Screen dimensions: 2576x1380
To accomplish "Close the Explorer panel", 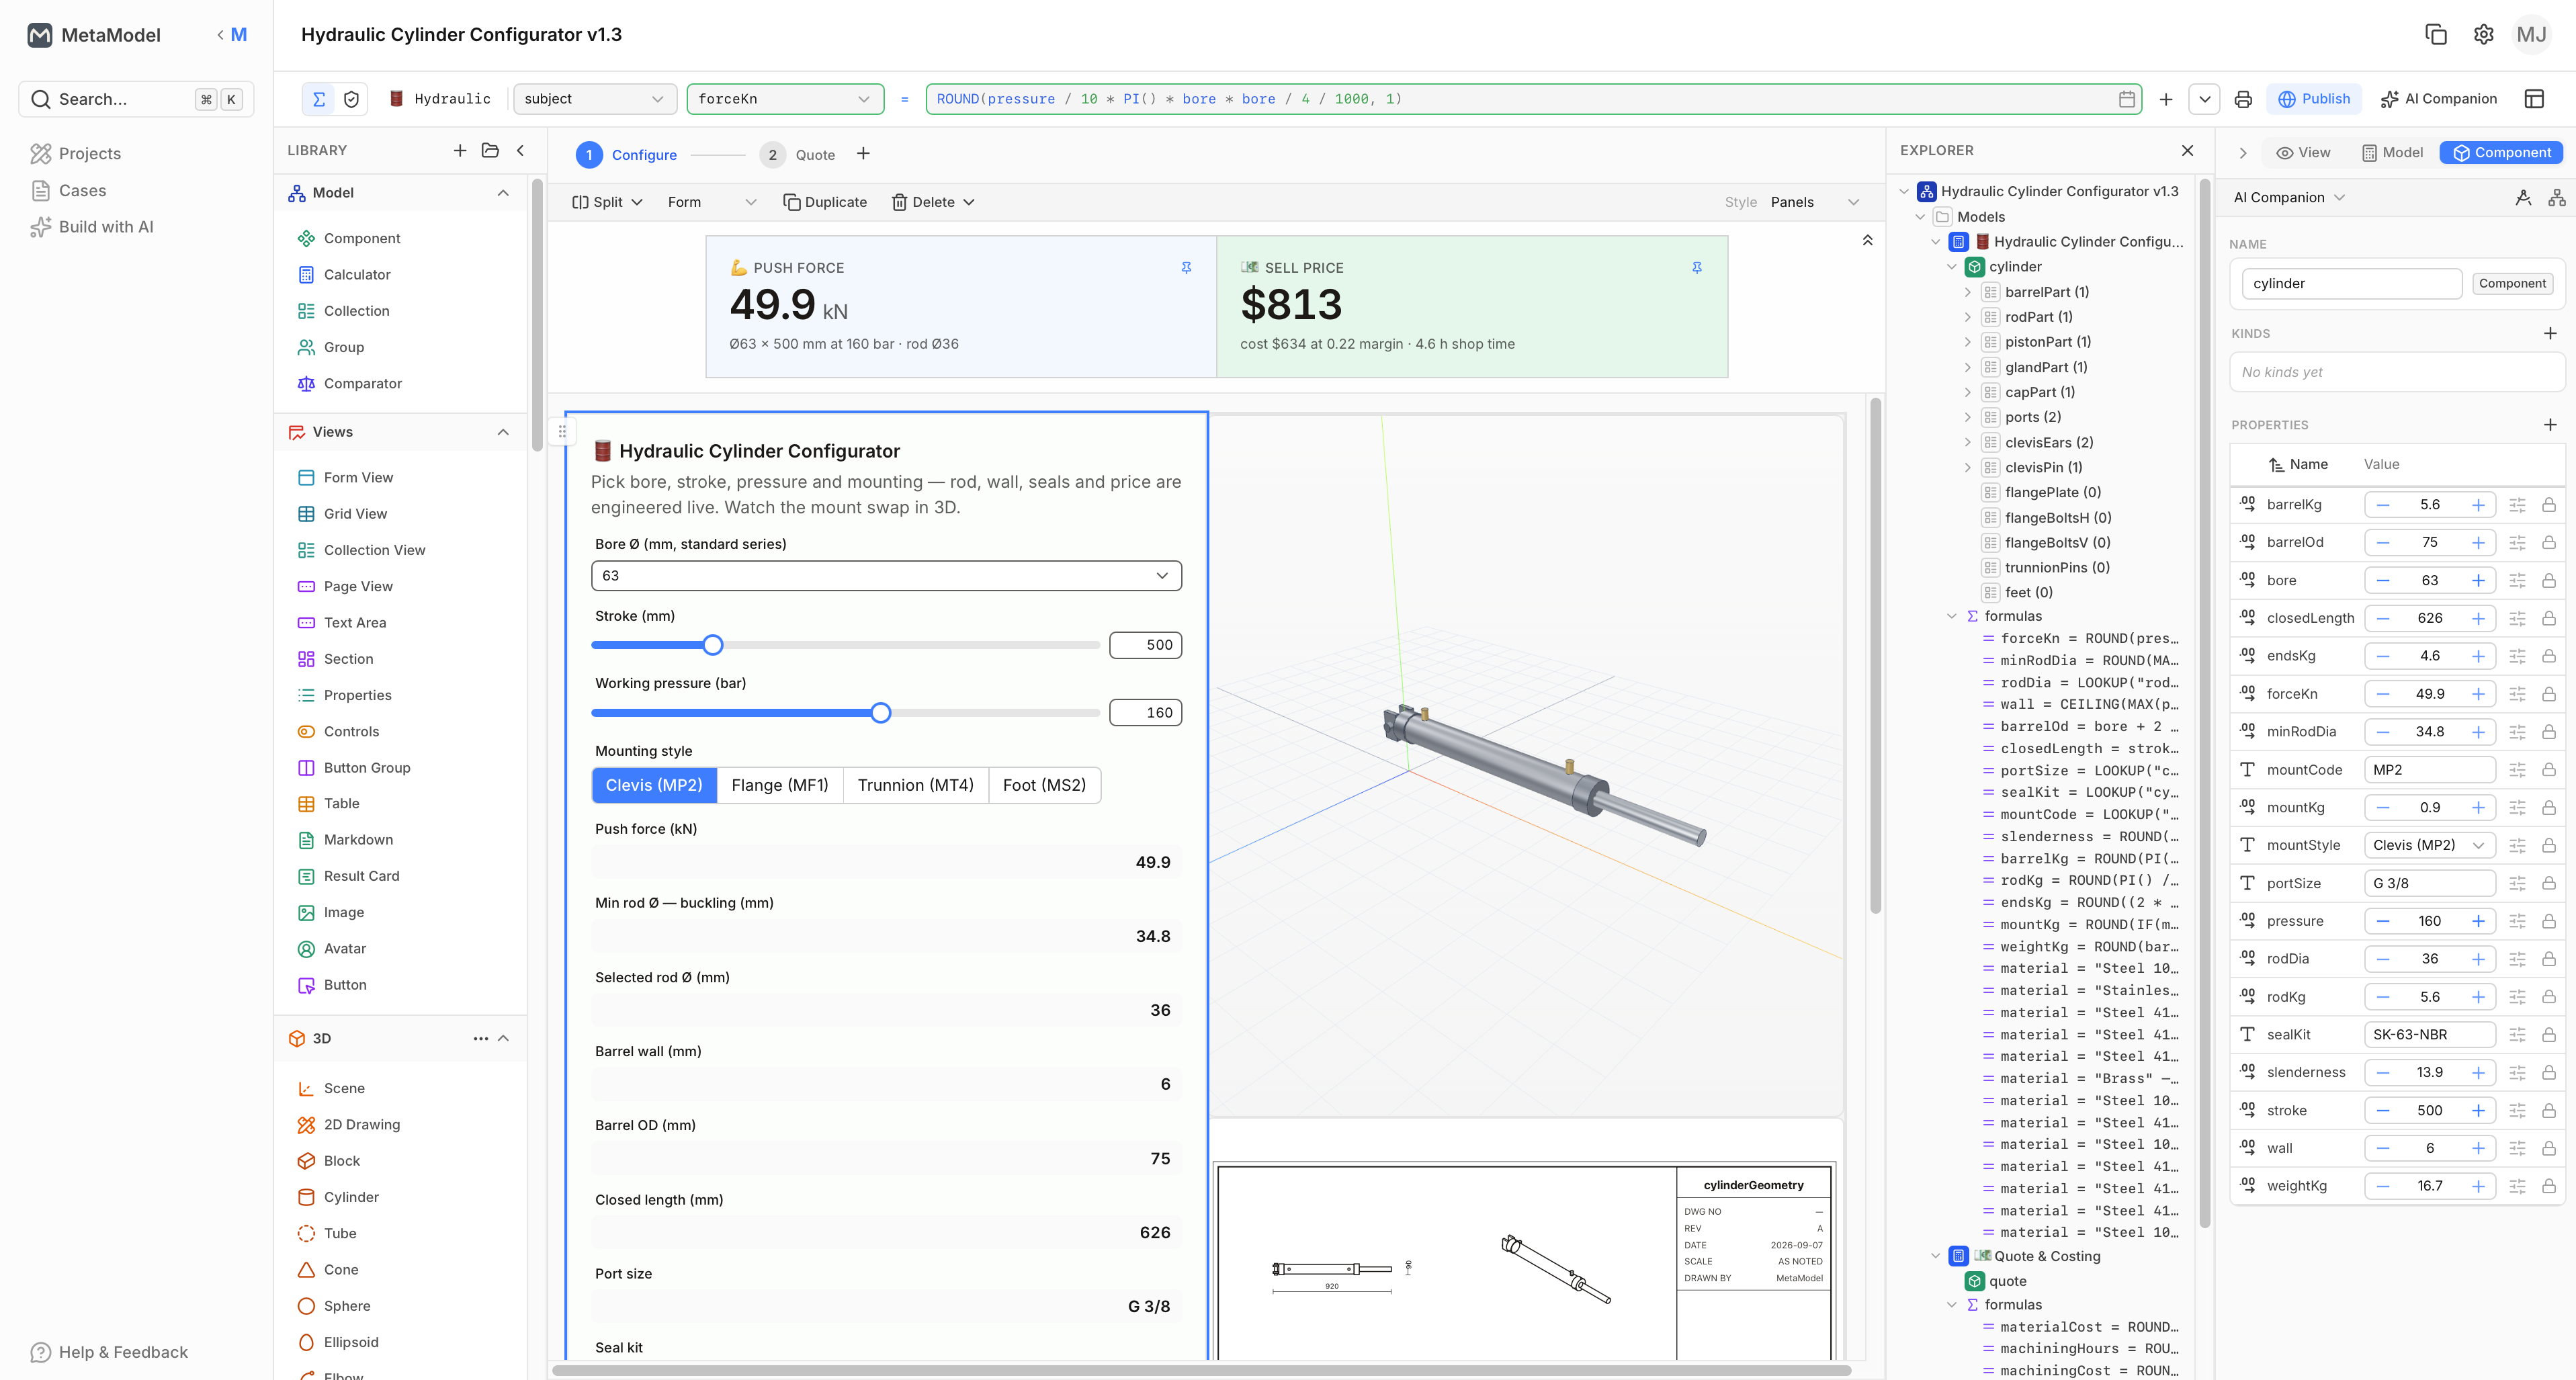I will click(x=2187, y=150).
